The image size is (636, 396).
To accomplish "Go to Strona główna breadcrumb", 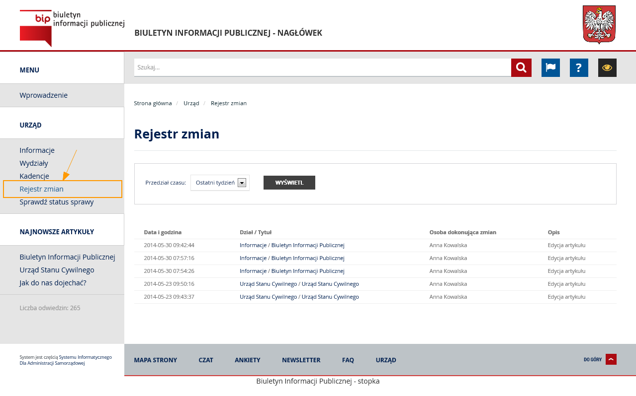I will [153, 103].
